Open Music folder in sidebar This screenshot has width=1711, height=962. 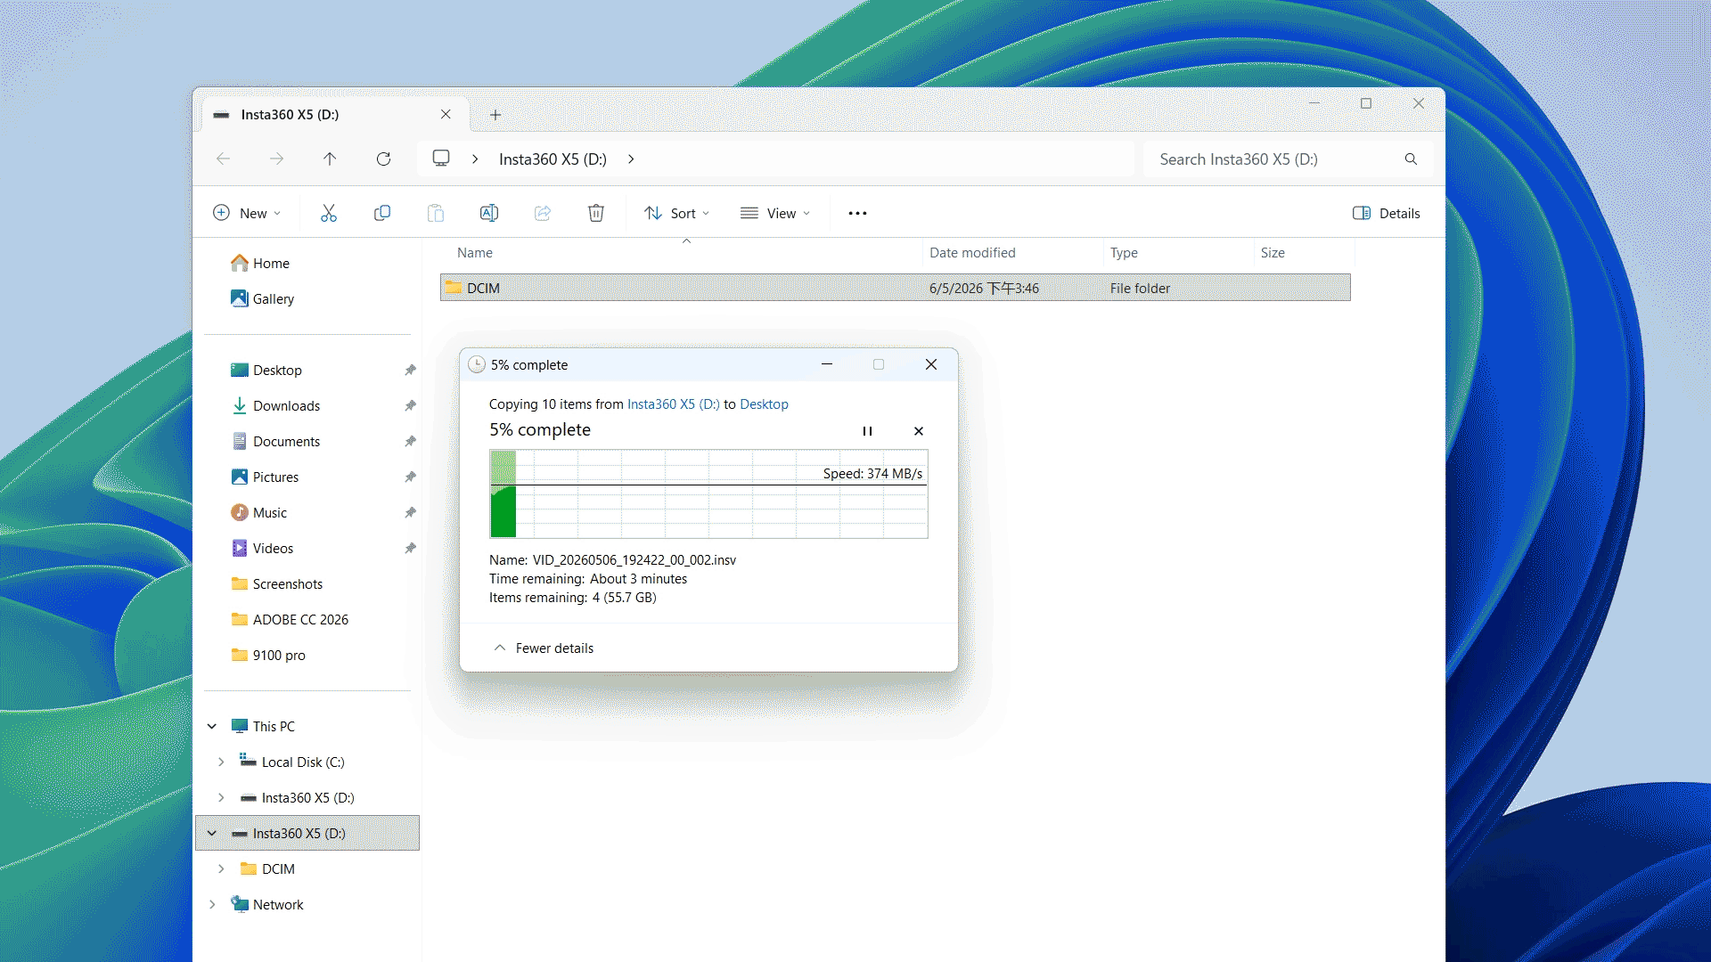point(258,512)
